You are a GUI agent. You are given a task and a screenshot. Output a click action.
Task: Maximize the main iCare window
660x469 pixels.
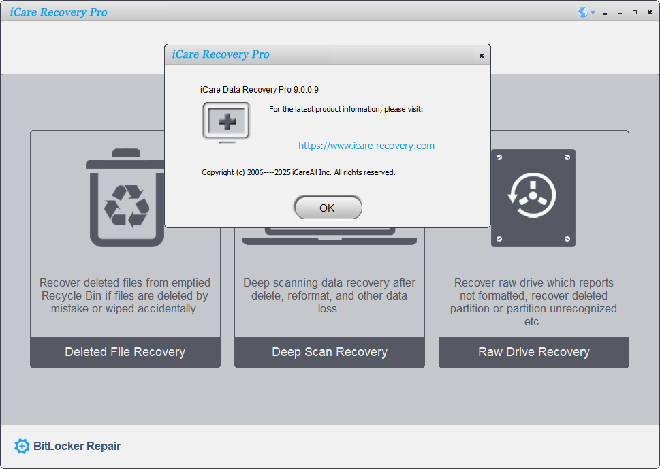tap(635, 13)
